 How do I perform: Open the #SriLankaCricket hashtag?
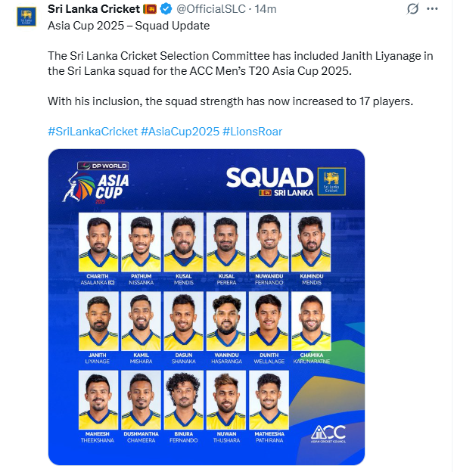tap(93, 132)
